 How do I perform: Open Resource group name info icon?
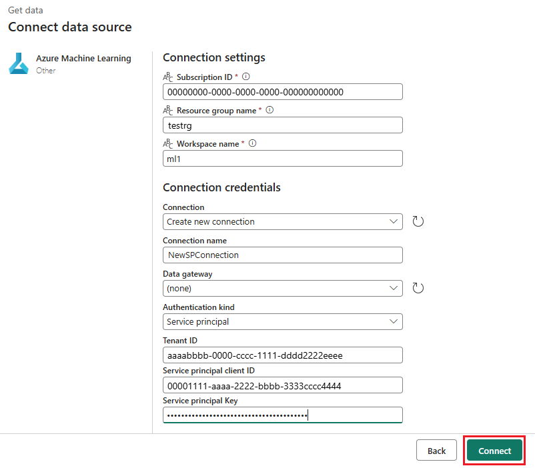(x=270, y=110)
